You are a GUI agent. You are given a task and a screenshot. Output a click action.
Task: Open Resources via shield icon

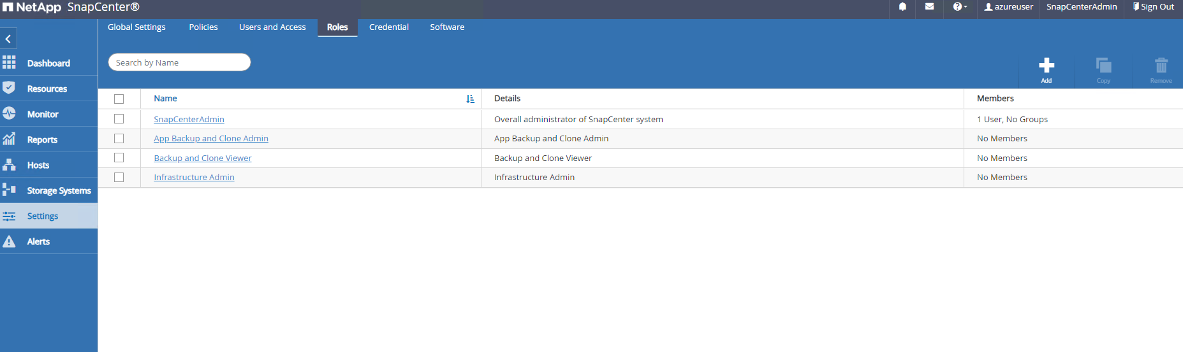pyautogui.click(x=9, y=88)
